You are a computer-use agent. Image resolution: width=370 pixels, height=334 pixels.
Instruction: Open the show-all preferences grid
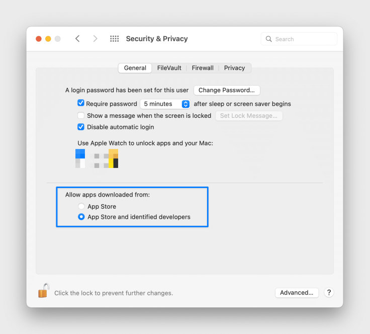click(x=115, y=39)
